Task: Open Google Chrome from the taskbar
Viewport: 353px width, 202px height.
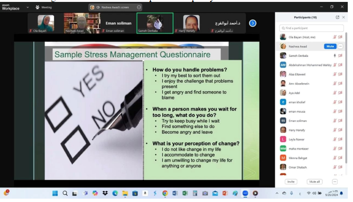Action: click(165, 193)
